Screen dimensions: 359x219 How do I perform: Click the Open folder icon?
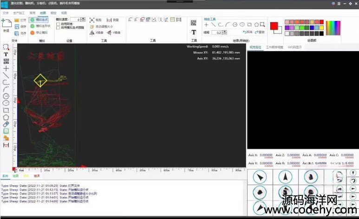coord(17,20)
